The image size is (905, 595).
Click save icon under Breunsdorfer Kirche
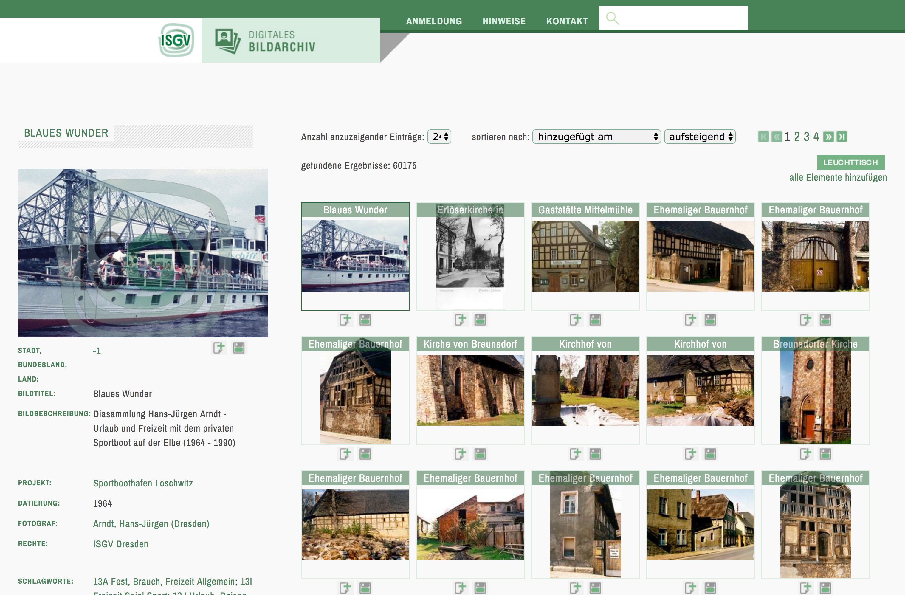pos(825,454)
